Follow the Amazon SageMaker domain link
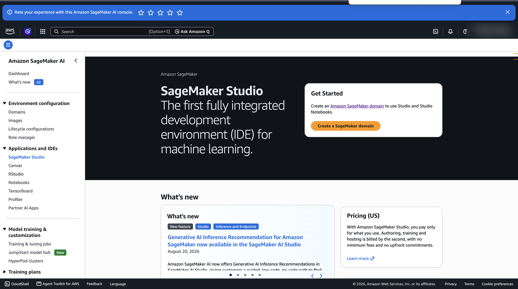This screenshot has height=289, width=518. click(357, 106)
